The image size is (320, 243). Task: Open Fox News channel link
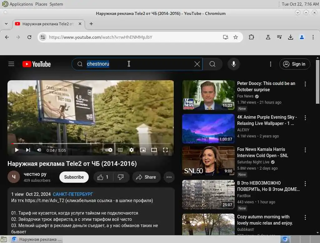coord(245,96)
